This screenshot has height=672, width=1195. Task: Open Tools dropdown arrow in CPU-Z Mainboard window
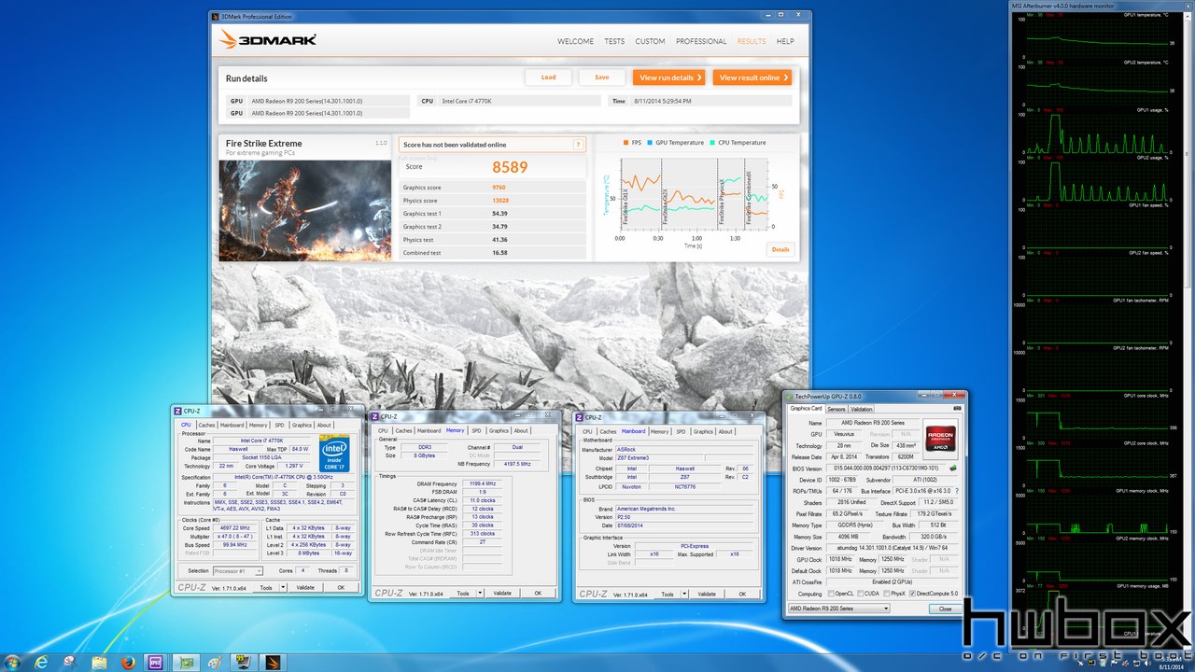coord(684,594)
